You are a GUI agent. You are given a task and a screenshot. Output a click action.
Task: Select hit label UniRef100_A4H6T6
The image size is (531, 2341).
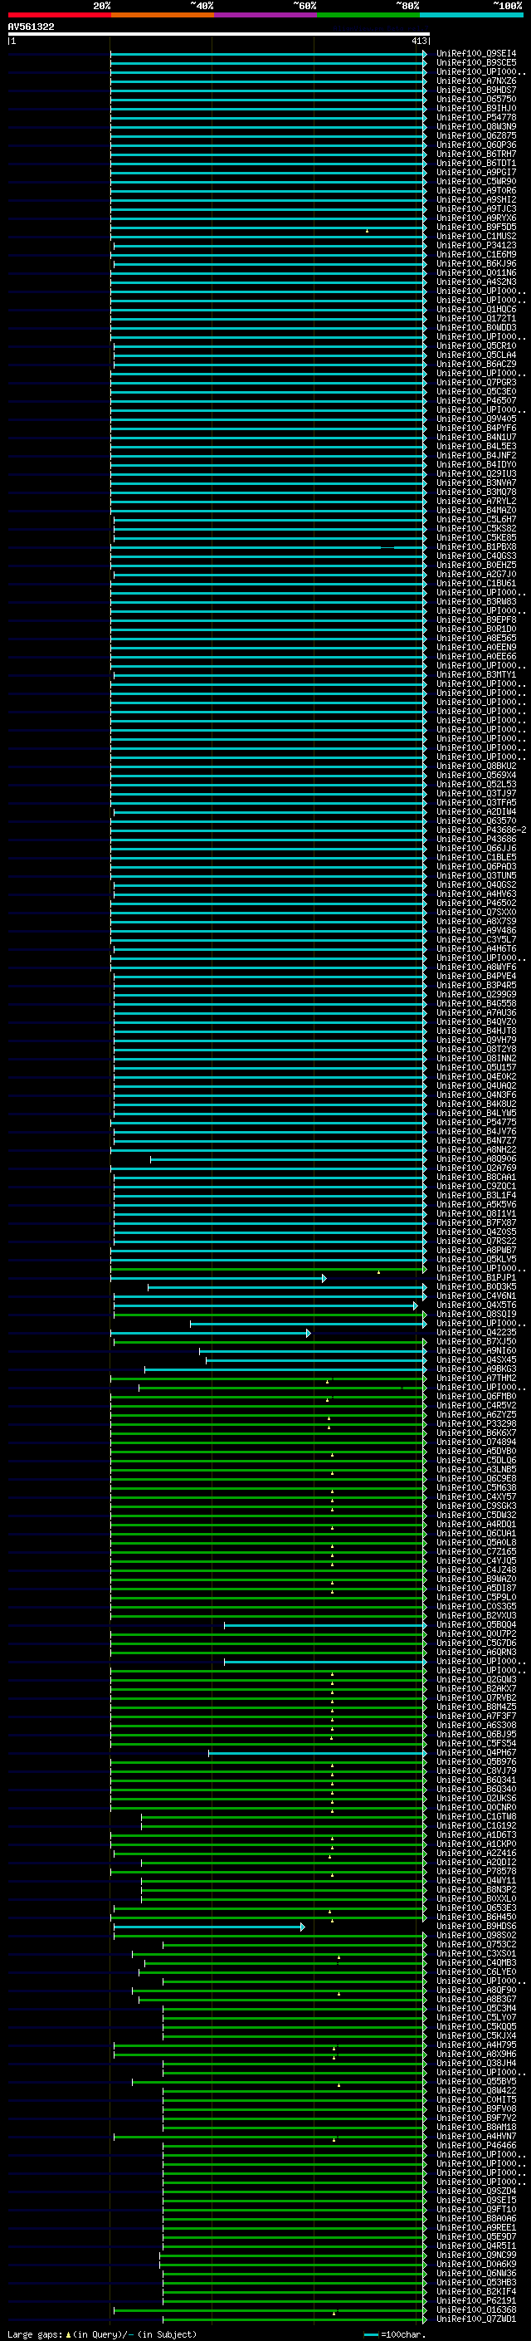476,948
